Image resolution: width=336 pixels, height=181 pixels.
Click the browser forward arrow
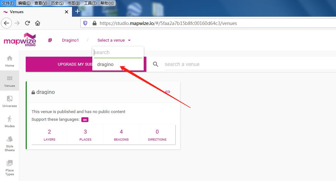[17, 23]
